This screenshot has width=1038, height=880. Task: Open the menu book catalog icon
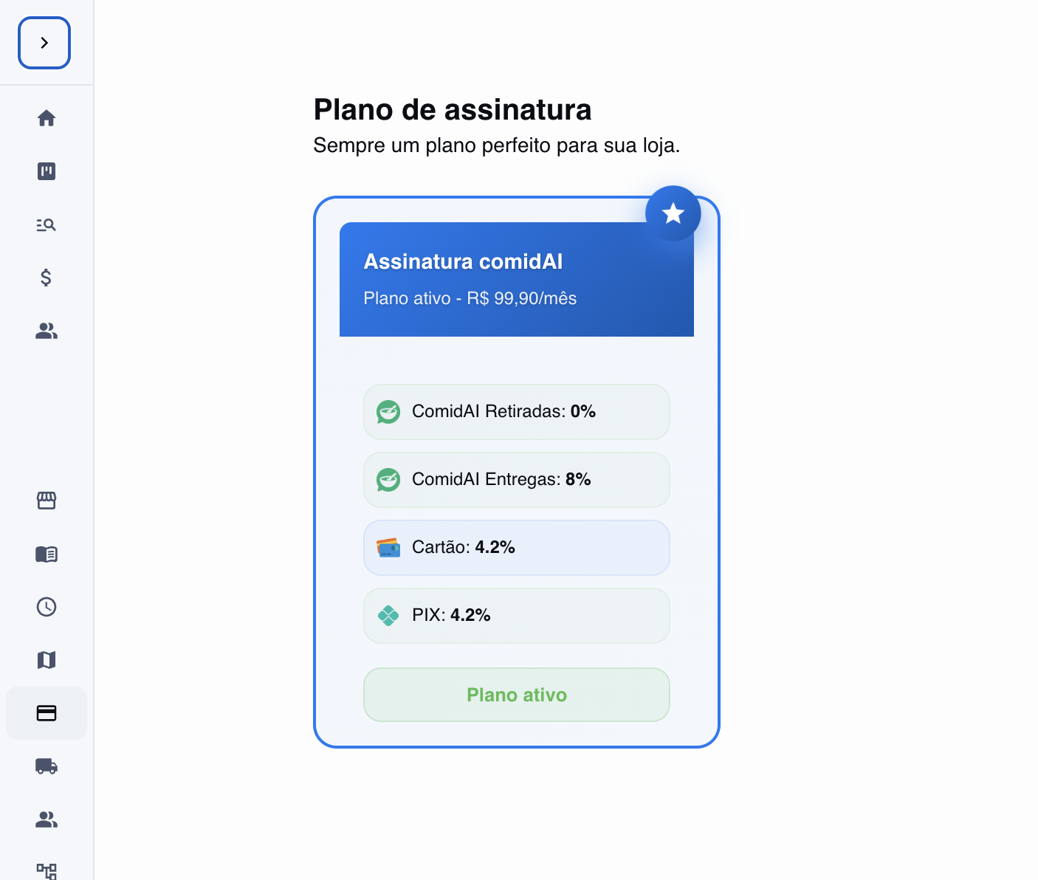(46, 554)
